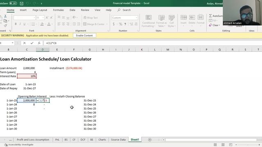262x147 pixels.
Task: Toggle Center alignment
Action: (x=63, y=24)
